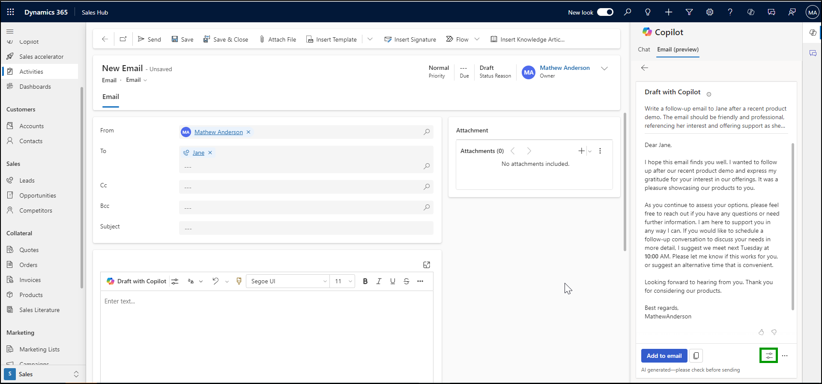Click the Send button
822x384 pixels.
pyautogui.click(x=149, y=39)
